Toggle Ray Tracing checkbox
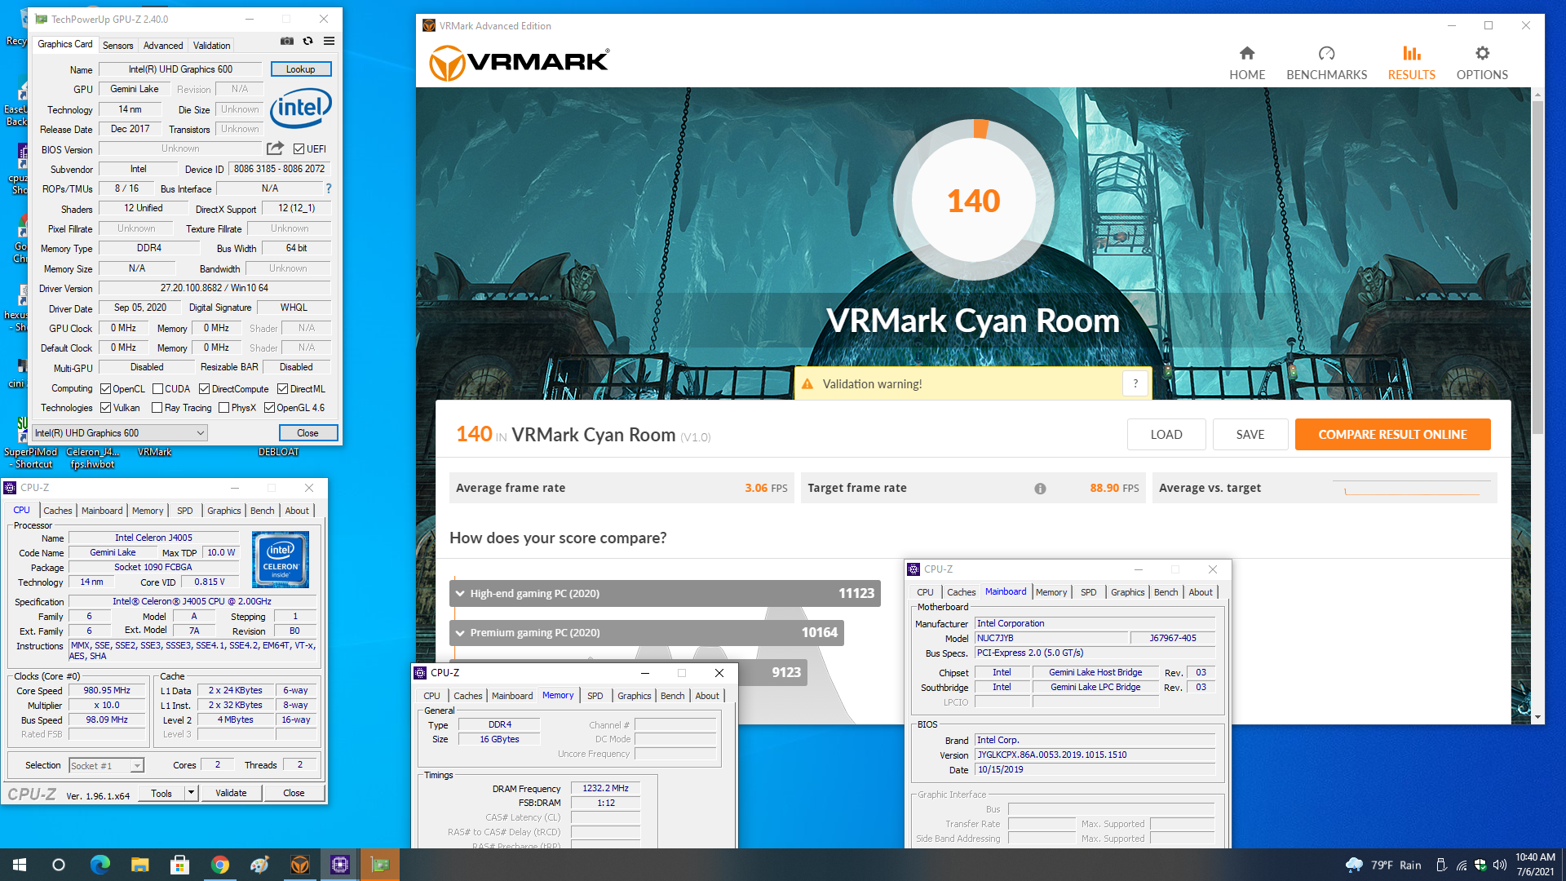Viewport: 1566px width, 881px height. point(157,408)
